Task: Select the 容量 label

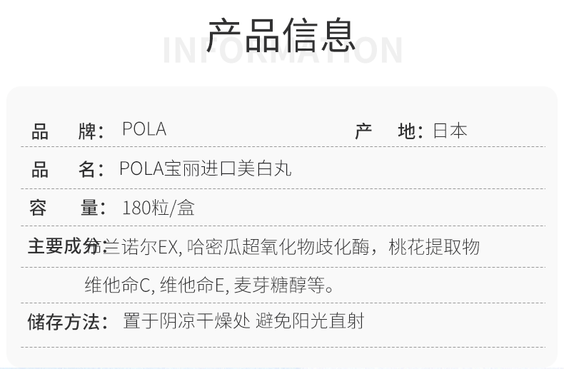Action: point(67,208)
